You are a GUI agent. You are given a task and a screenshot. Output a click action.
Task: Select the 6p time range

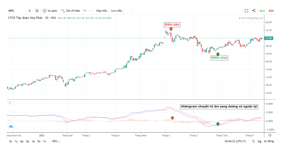click(22, 141)
